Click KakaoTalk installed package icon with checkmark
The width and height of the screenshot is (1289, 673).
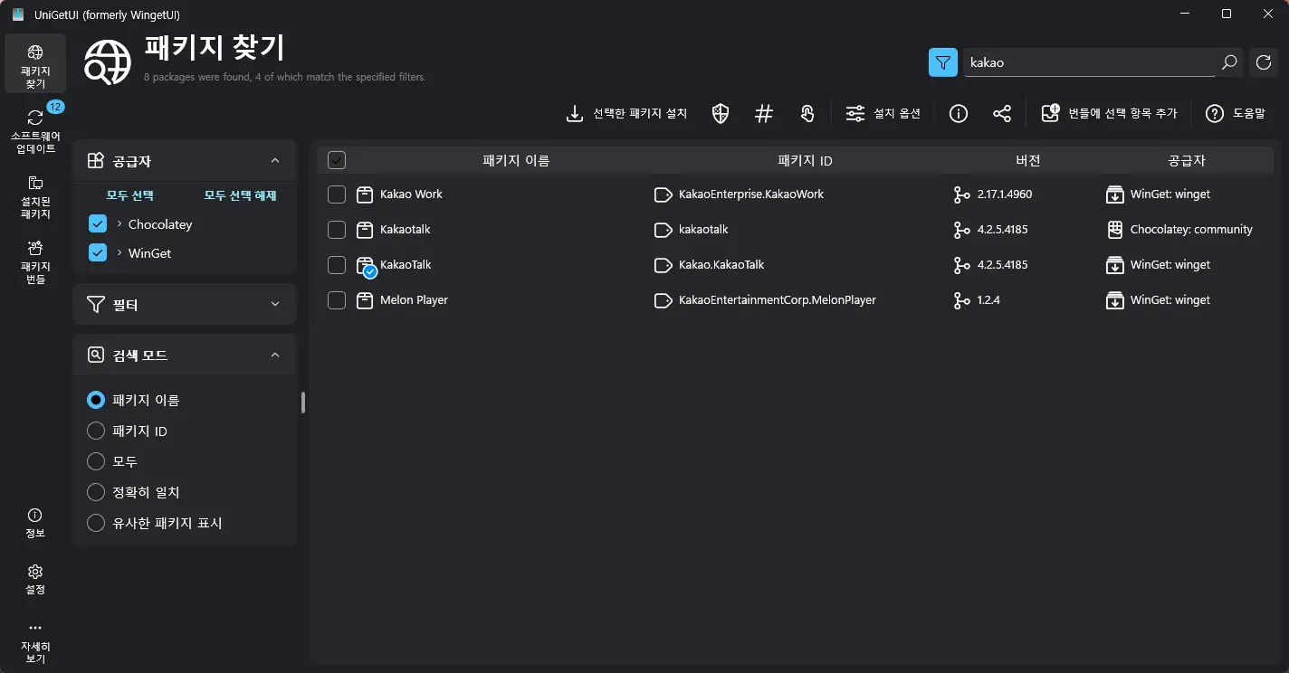click(366, 266)
